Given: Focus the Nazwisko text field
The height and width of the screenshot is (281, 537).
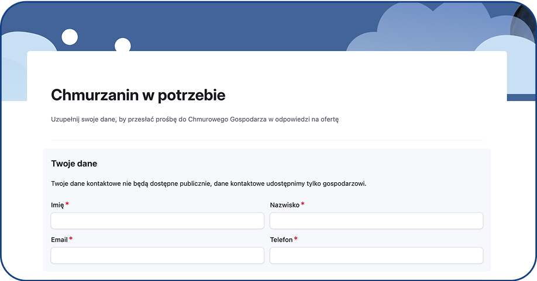Looking at the screenshot, I should 376,221.
